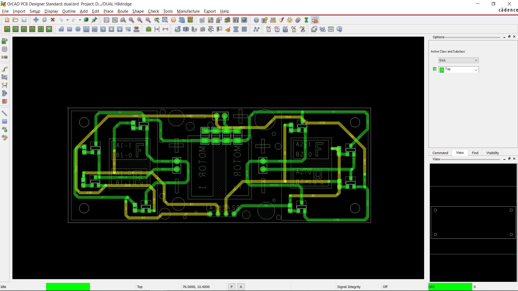Select the Measure ruler tool
The height and width of the screenshot is (291, 518).
(x=273, y=20)
